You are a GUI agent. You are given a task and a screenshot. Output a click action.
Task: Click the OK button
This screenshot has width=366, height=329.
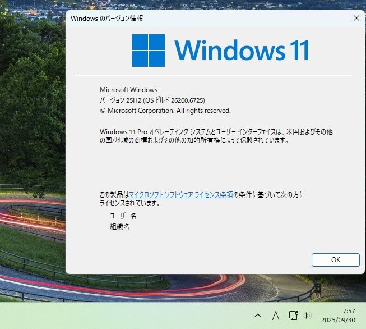point(335,260)
